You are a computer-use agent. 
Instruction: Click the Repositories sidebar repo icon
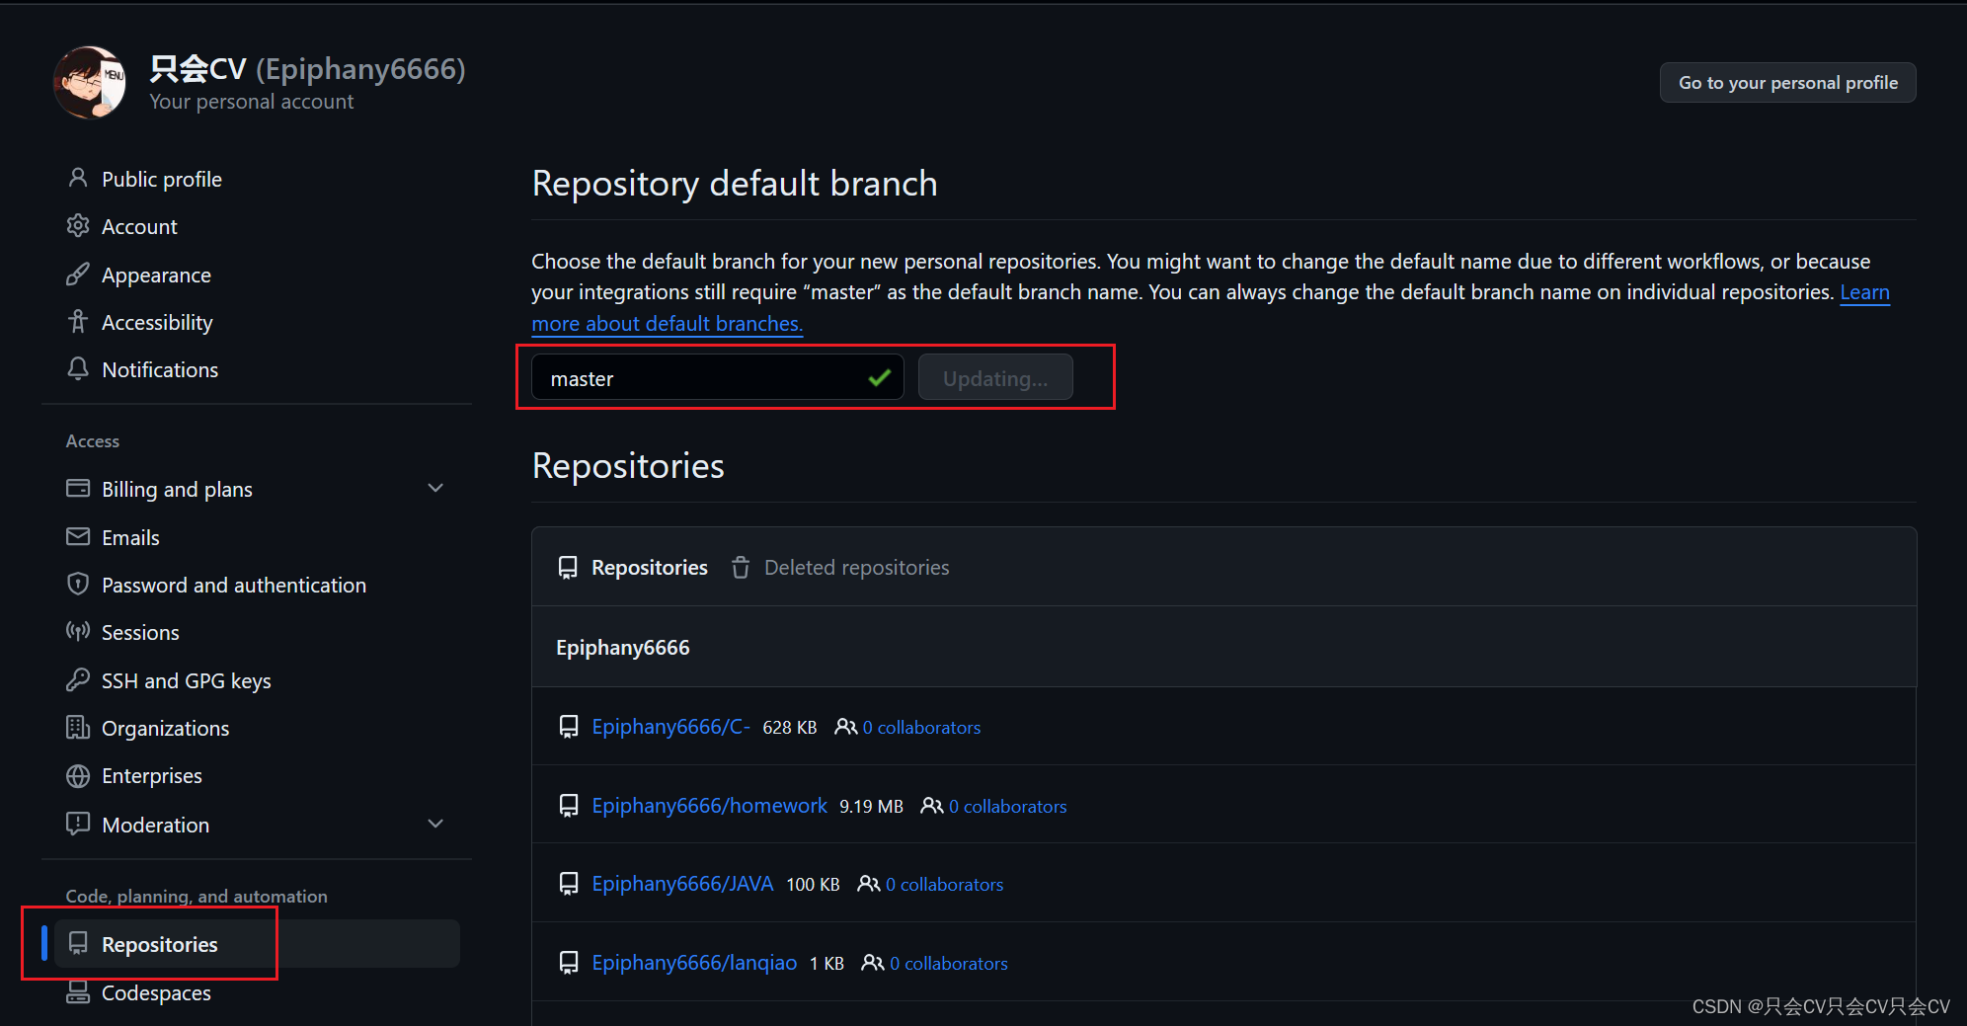pos(78,944)
